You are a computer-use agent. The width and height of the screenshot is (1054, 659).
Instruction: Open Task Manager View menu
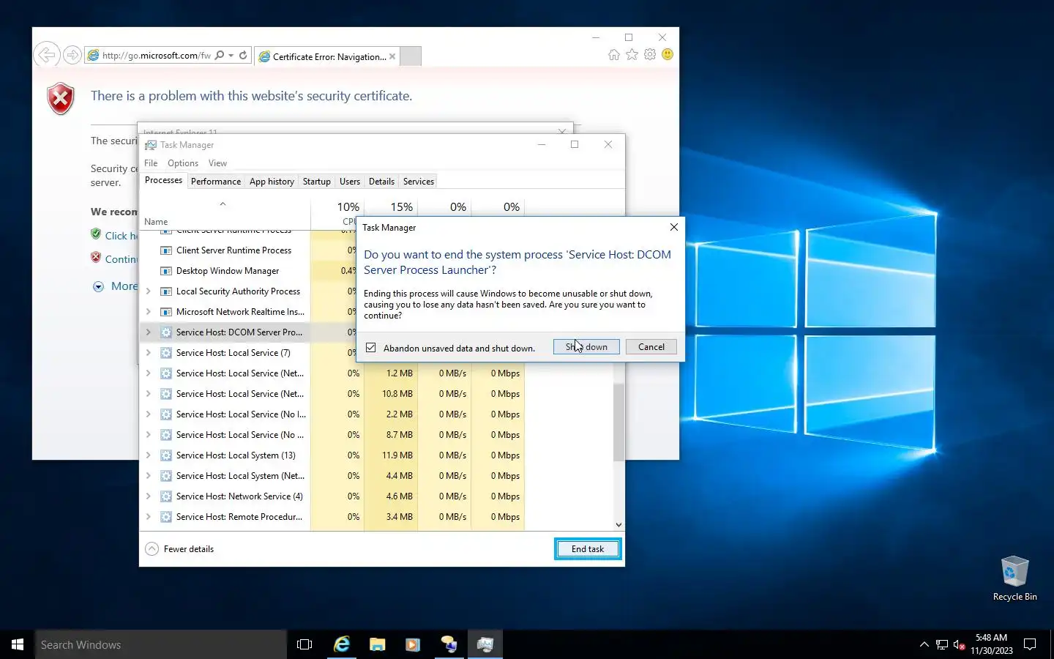coord(217,163)
